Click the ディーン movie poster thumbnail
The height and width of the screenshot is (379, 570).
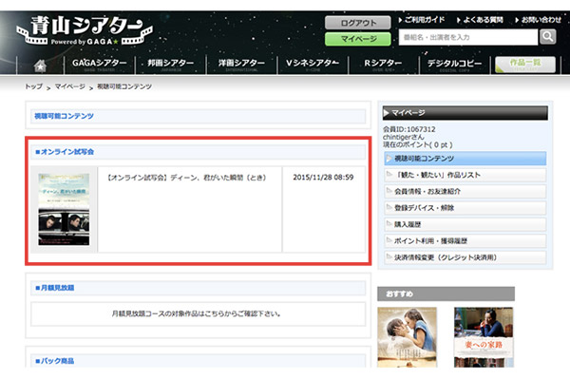coord(64,209)
